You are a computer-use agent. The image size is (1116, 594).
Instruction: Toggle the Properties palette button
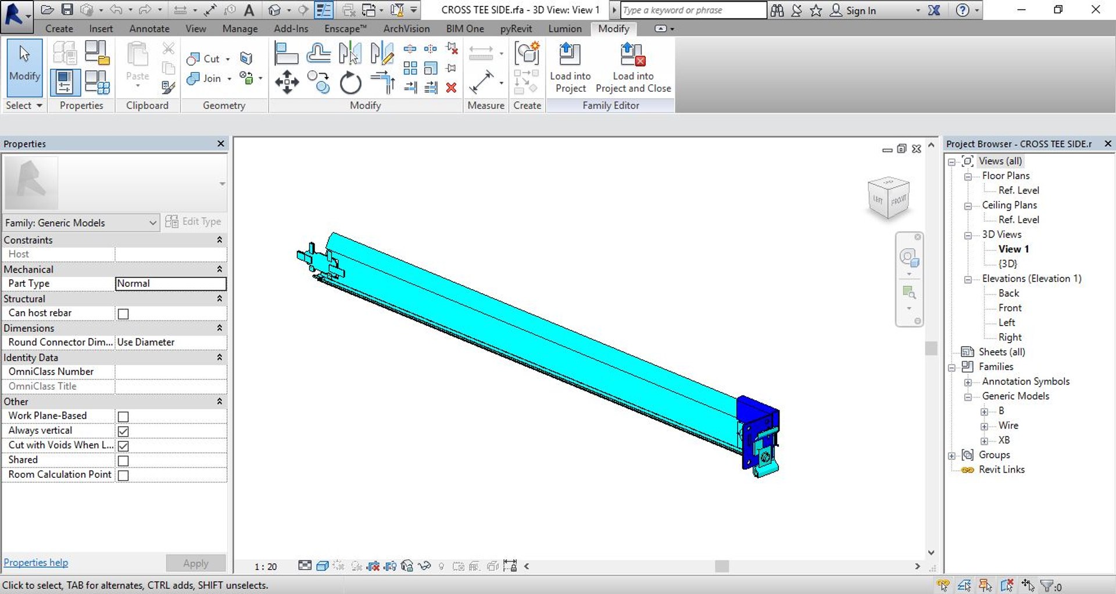tap(65, 82)
